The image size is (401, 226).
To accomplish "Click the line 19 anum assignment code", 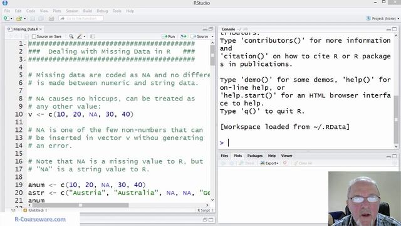I will (86, 185).
